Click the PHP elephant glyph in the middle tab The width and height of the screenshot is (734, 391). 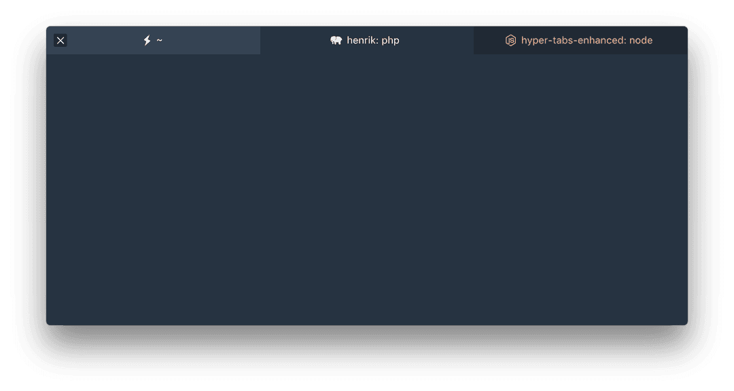tap(335, 40)
